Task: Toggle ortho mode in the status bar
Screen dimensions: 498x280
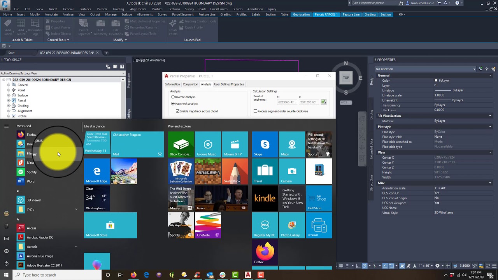Action: pos(358,266)
